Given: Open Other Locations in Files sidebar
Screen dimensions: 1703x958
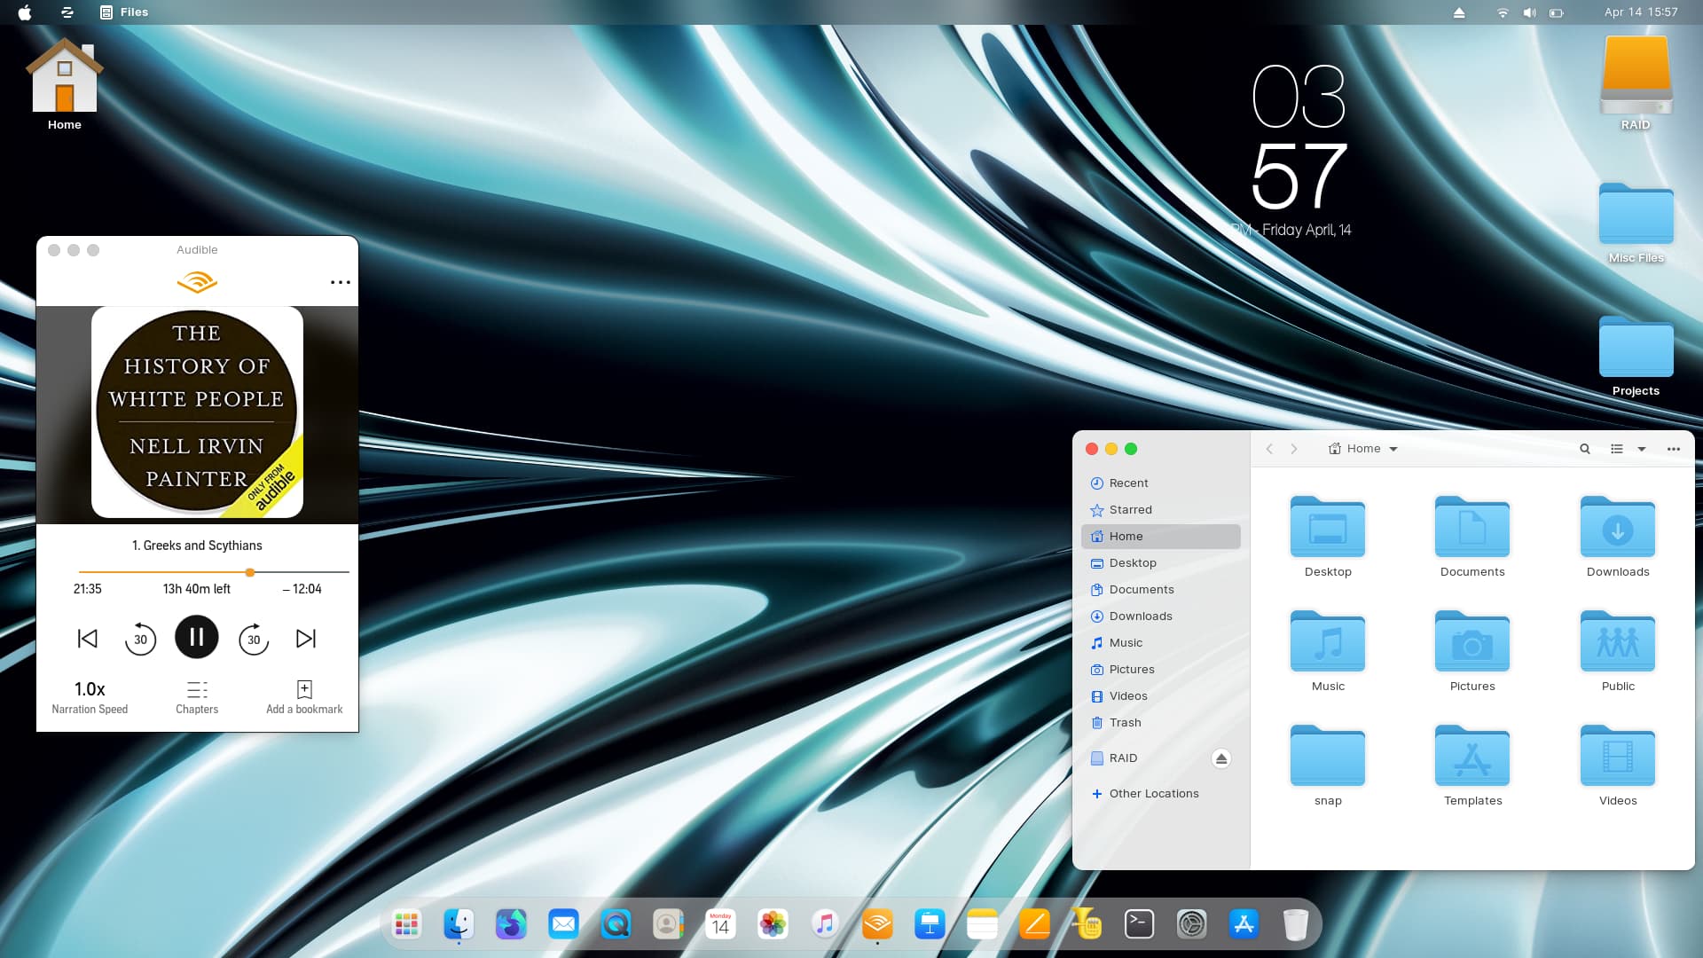Looking at the screenshot, I should (x=1160, y=794).
